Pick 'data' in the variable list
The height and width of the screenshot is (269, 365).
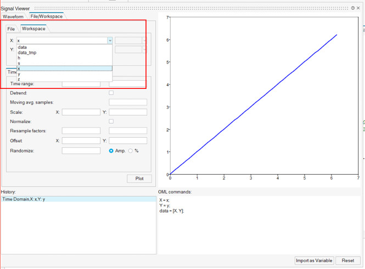[x=22, y=47]
